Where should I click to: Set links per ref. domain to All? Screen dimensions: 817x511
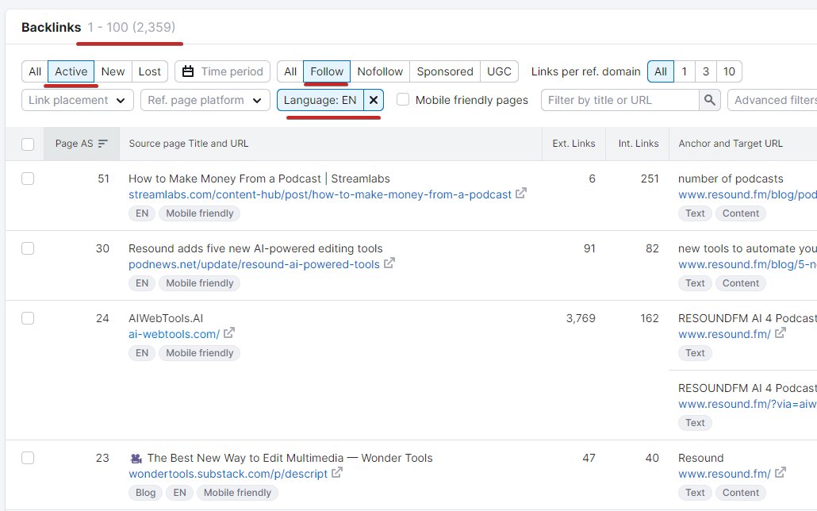pos(661,71)
